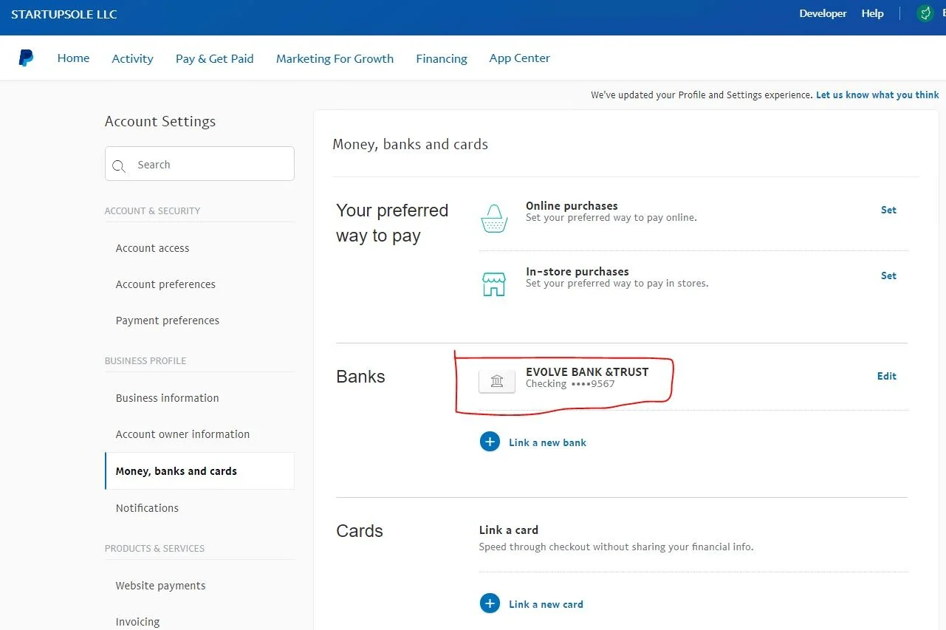
Task: Set preferred way for online purchases
Action: coord(888,210)
